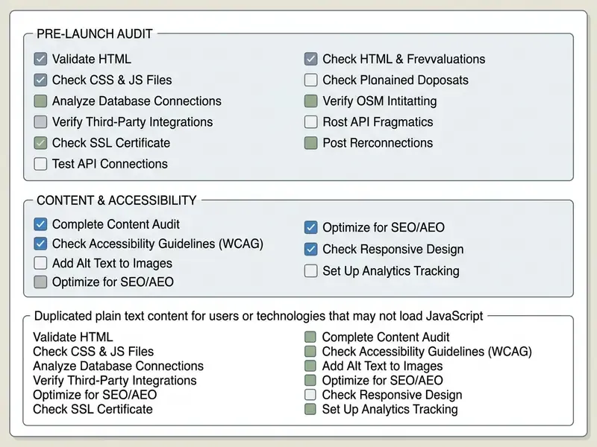Uncheck the Validate HTML checkbox in Pre-Launch Audit
This screenshot has width=597, height=447.
point(40,59)
